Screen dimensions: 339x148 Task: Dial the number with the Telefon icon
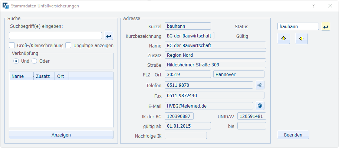click(260, 85)
